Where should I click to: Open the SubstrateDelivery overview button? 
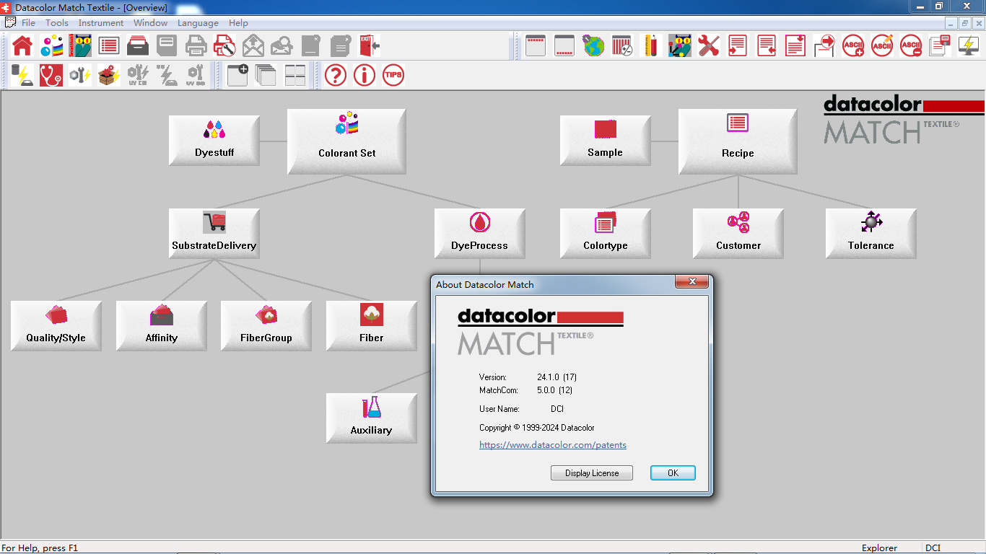pyautogui.click(x=214, y=234)
